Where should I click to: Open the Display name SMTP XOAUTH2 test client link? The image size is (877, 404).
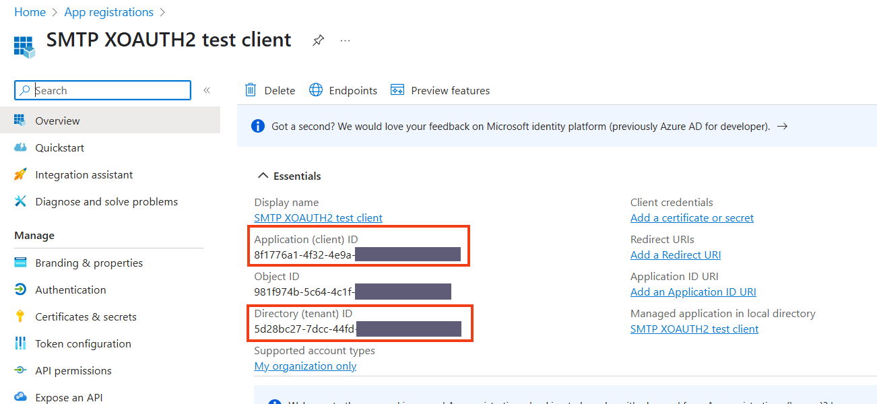318,217
